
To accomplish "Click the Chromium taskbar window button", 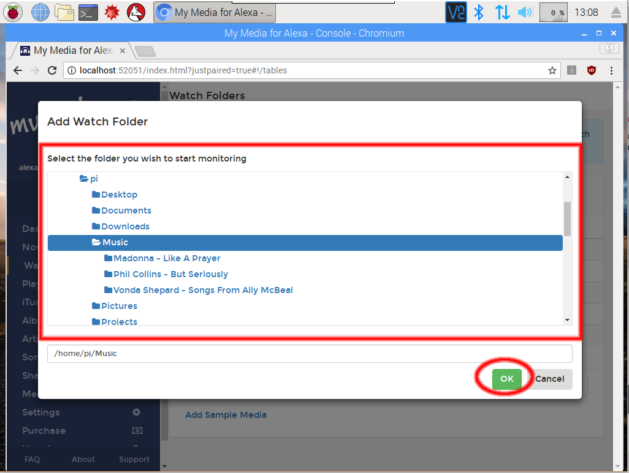I will tap(215, 12).
